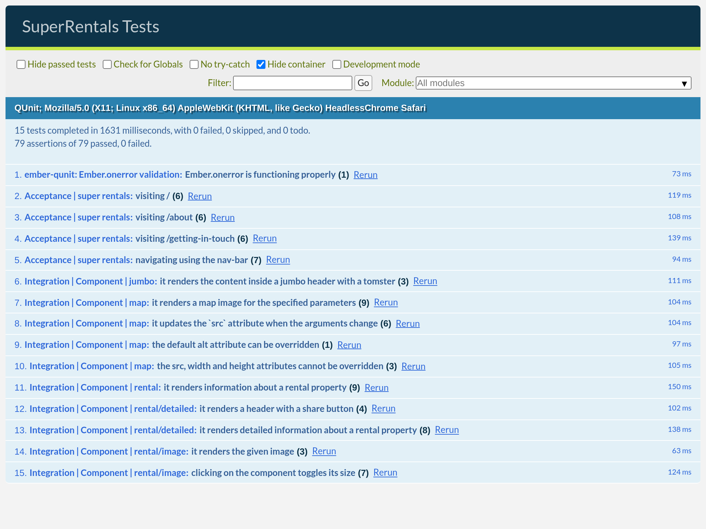Image resolution: width=706 pixels, height=529 pixels.
Task: Rerun the visiting /about test
Action: (223, 218)
